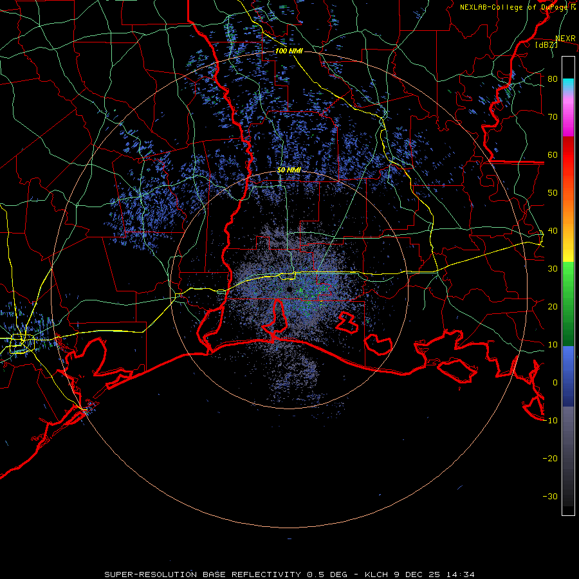Click the 10 dBZ scale value
Viewport: 579px width, 579px height.
point(553,345)
